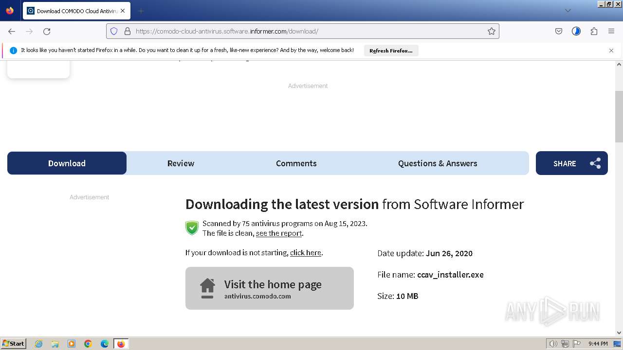Image resolution: width=623 pixels, height=350 pixels.
Task: Launch Google Chrome from taskbar
Action: (88, 344)
